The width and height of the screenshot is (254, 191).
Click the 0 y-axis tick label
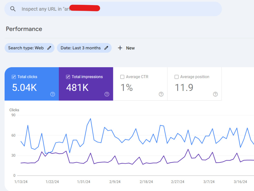[14, 175]
